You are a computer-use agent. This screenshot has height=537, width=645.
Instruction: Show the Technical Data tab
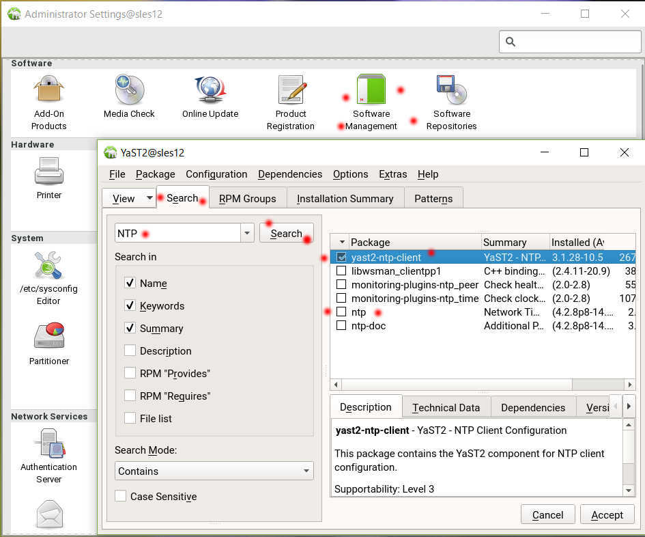click(x=446, y=407)
